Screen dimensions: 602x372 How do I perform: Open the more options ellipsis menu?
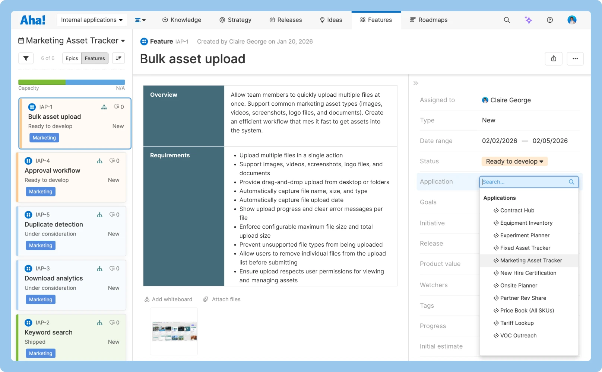(x=575, y=58)
